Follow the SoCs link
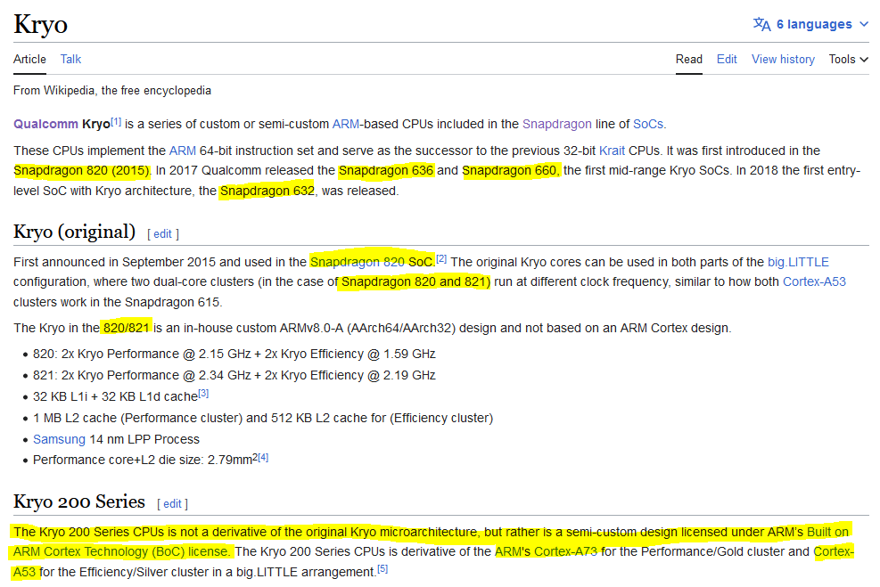This screenshot has width=880, height=587. (648, 124)
